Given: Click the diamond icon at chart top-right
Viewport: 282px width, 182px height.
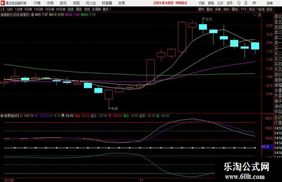Looking at the screenshot, I should (x=255, y=15).
